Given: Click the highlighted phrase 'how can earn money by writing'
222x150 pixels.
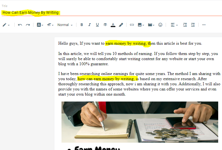Looking at the screenshot, I should (x=106, y=79).
